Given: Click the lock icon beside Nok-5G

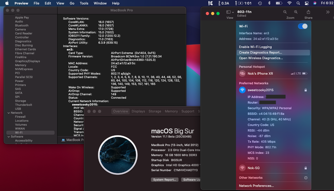Looking at the screenshot, I should point(306,168).
